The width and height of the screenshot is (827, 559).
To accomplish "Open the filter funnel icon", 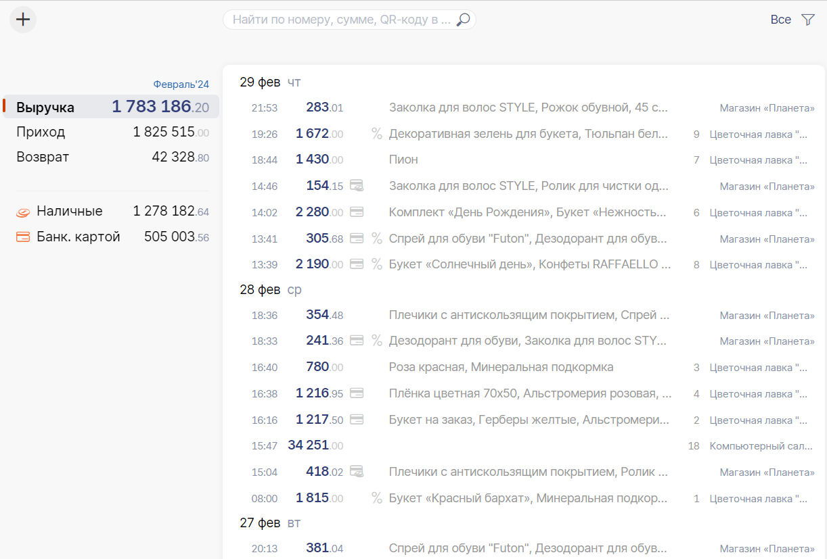I will coord(807,20).
